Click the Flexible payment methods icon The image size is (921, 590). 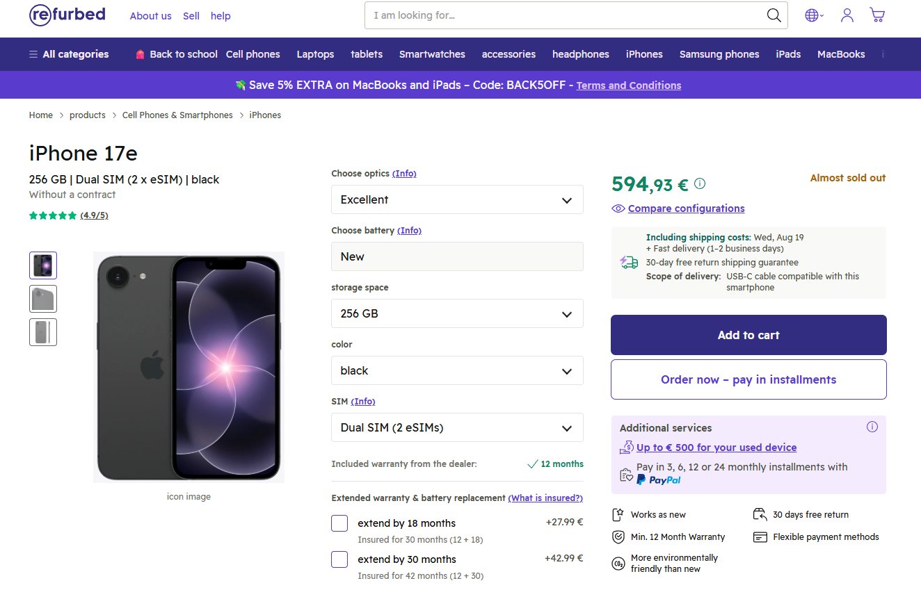(x=760, y=537)
